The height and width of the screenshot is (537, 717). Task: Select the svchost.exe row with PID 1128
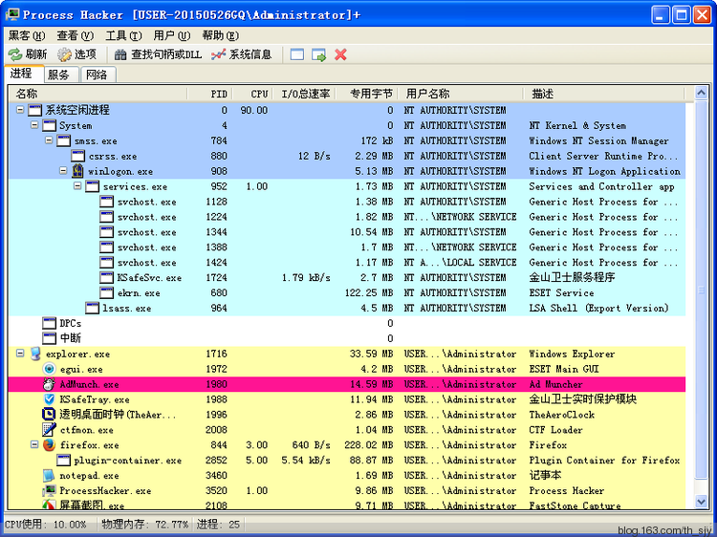[x=347, y=202]
